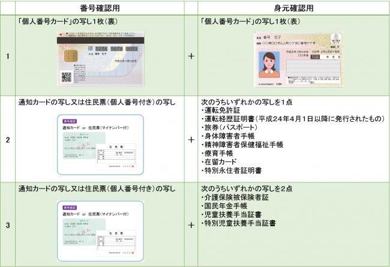This screenshot has height=267, width=390.
Task: Click the 国民年金手帳 list item
Action: pos(224,206)
